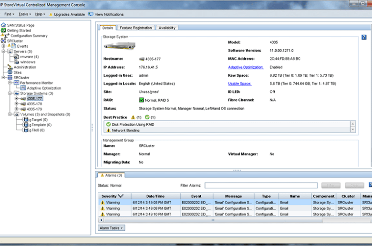This screenshot has width=372, height=246.
Task: Click the Servers (5) folder icon
Action: click(10, 51)
